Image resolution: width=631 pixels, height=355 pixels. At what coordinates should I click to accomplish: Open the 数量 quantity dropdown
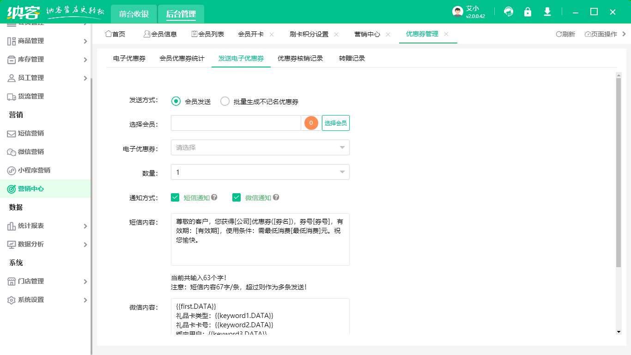tap(260, 171)
